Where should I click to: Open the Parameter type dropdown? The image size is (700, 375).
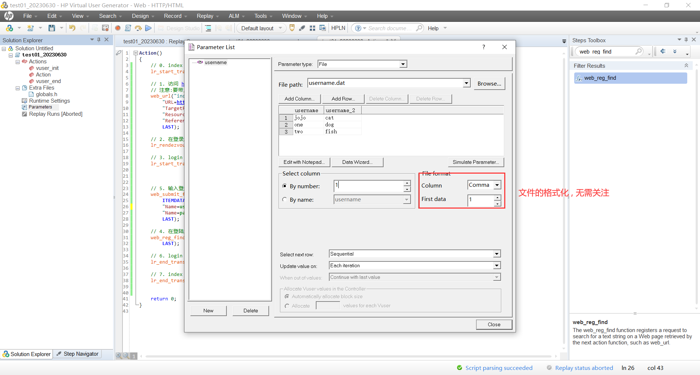coord(403,64)
